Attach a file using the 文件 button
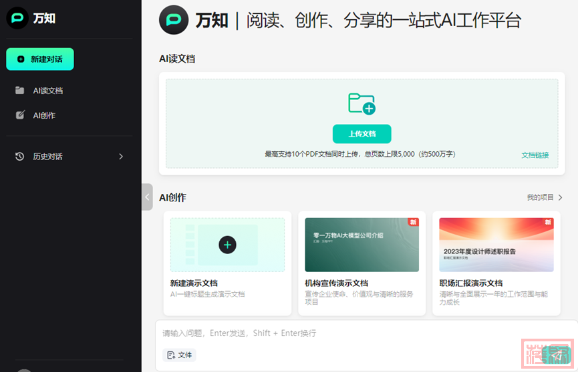The height and width of the screenshot is (372, 578). [180, 355]
